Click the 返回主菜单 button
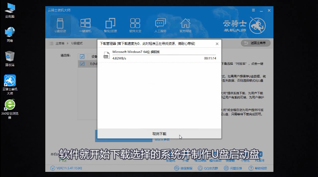318x177 pixels. coord(255,43)
